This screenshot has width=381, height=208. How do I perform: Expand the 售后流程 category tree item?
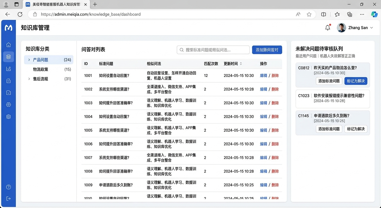pyautogui.click(x=29, y=79)
